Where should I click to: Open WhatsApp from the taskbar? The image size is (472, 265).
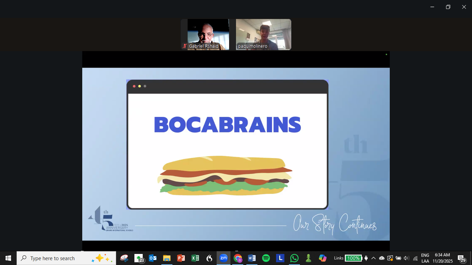click(x=294, y=258)
